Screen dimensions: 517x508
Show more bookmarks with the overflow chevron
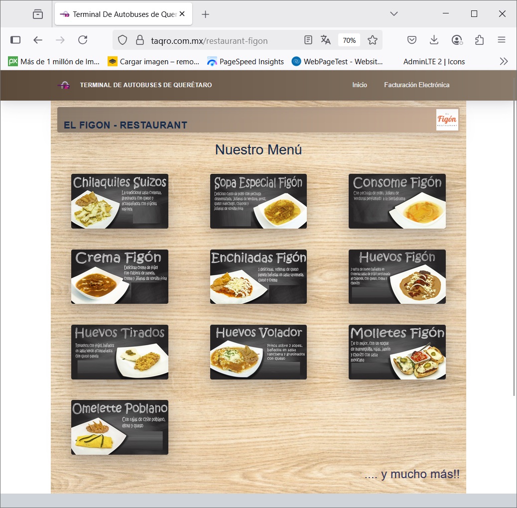tap(504, 62)
